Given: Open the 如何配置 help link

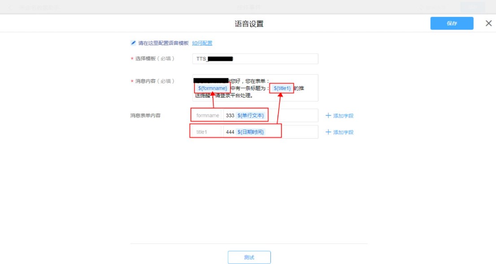Looking at the screenshot, I should click(202, 43).
